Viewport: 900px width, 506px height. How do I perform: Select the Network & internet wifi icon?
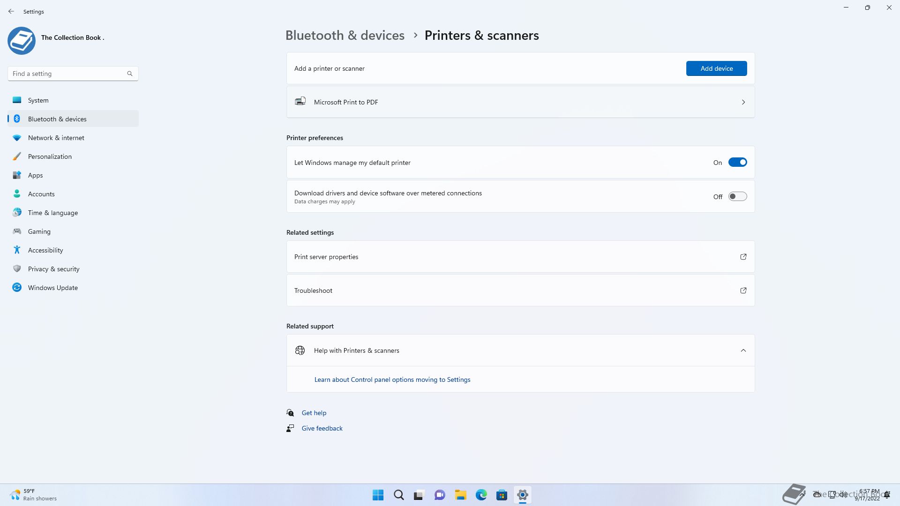tap(17, 138)
